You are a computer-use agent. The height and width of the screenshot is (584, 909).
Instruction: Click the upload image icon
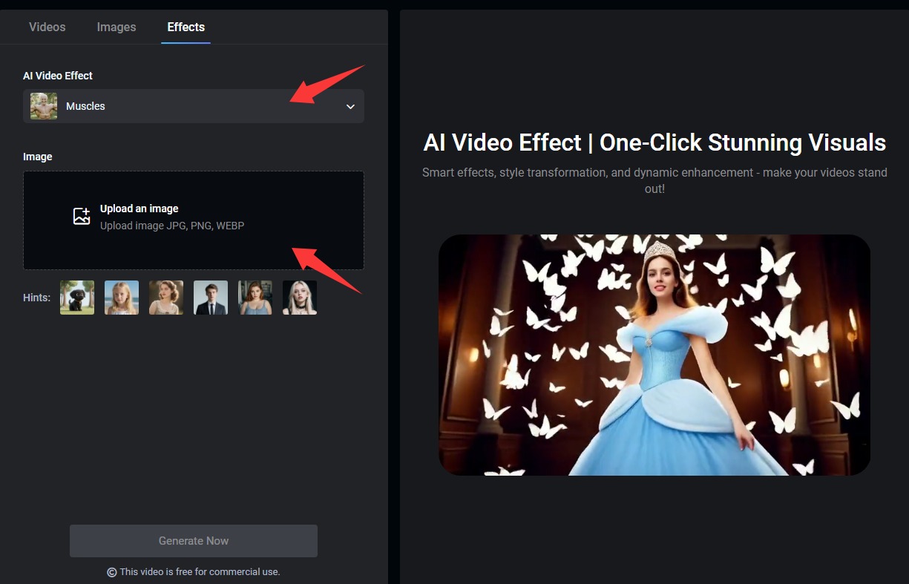tap(82, 217)
